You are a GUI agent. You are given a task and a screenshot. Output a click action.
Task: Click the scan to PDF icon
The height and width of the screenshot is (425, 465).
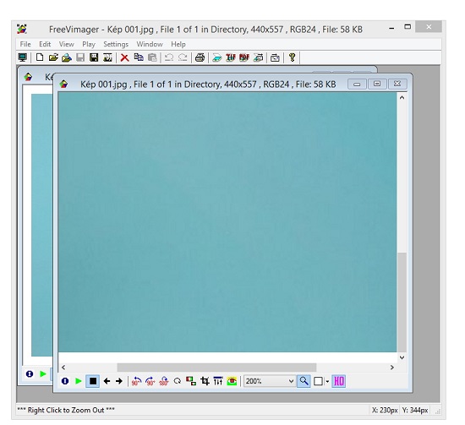pos(244,57)
